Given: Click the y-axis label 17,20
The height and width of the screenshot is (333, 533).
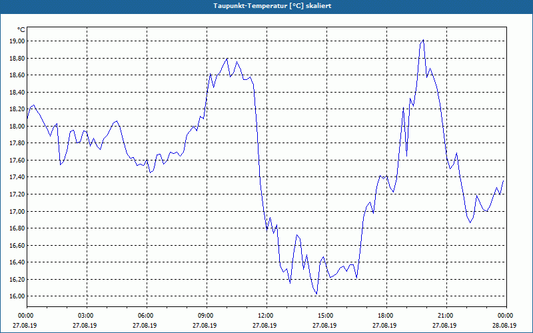Looking at the screenshot, I should (x=18, y=194).
